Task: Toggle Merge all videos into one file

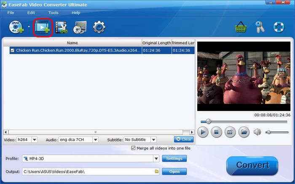Action: [134, 148]
